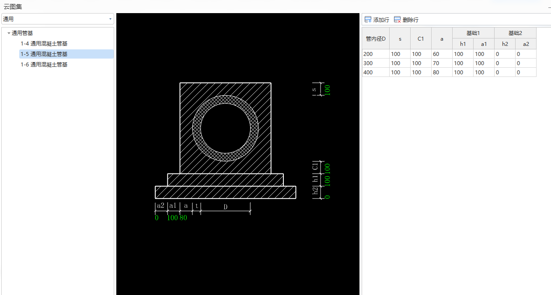Image resolution: width=551 pixels, height=295 pixels.
Task: Select 1-4 通用混凝土管基 in tree
Action: [44, 44]
